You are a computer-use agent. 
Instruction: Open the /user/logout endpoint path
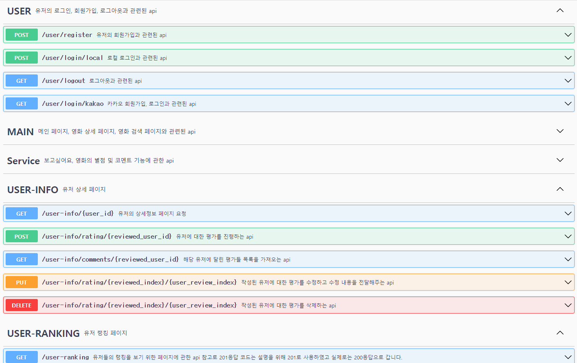pyautogui.click(x=64, y=81)
